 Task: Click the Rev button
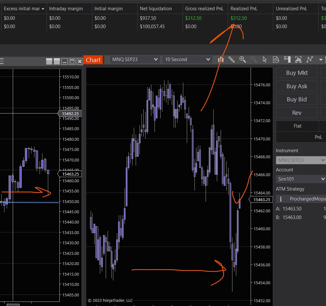pos(297,113)
